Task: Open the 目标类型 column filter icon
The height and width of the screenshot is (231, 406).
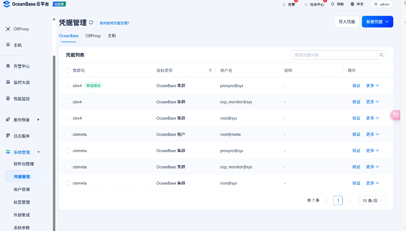Action: pos(210,71)
